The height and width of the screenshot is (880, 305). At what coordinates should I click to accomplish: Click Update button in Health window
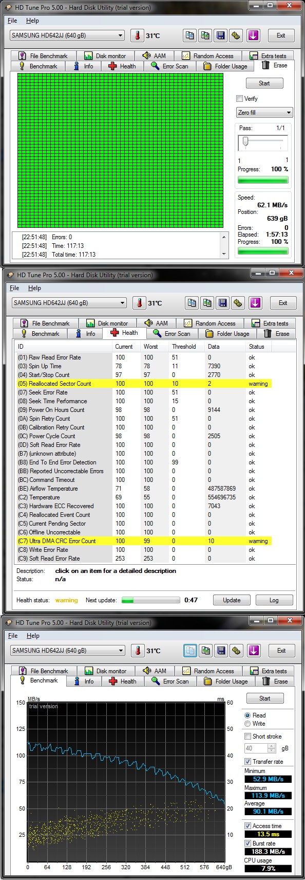(232, 600)
